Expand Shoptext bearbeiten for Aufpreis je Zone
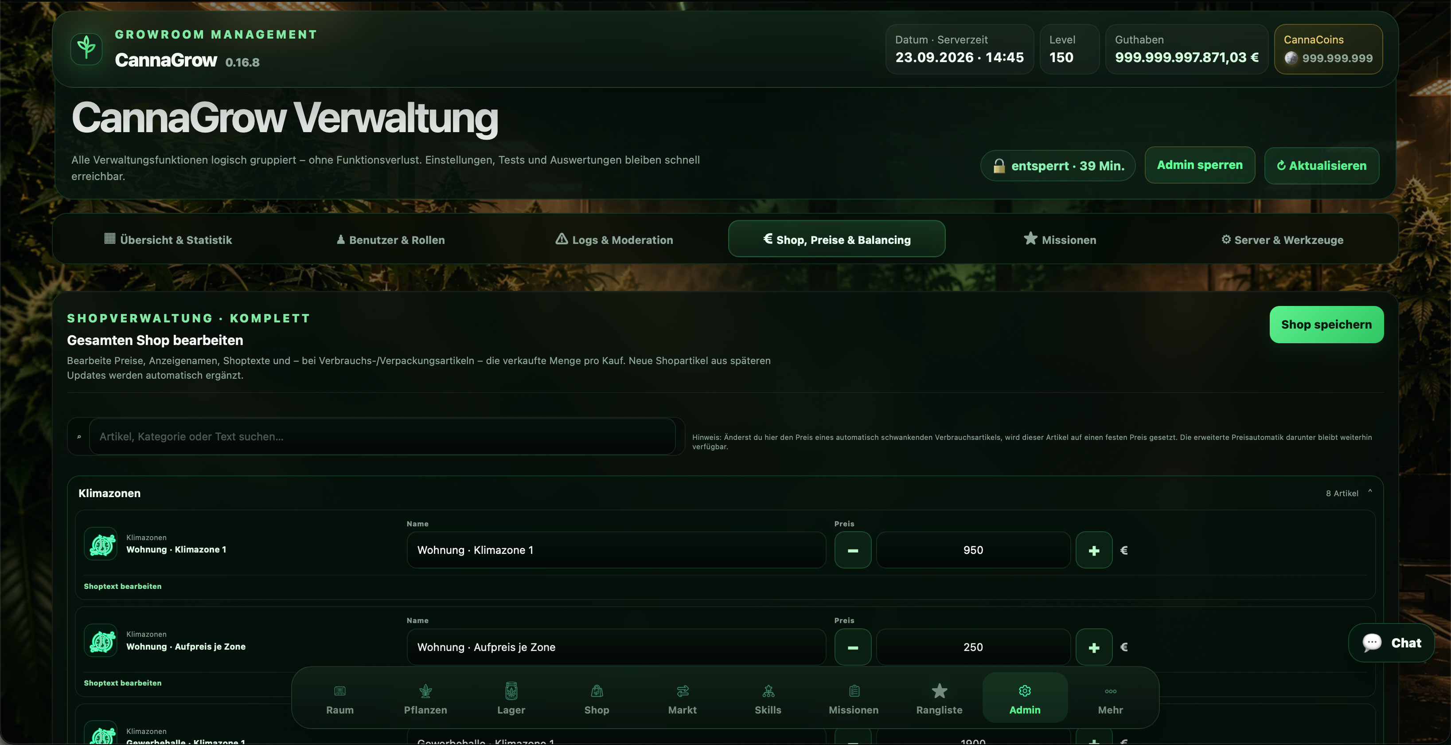 (123, 683)
